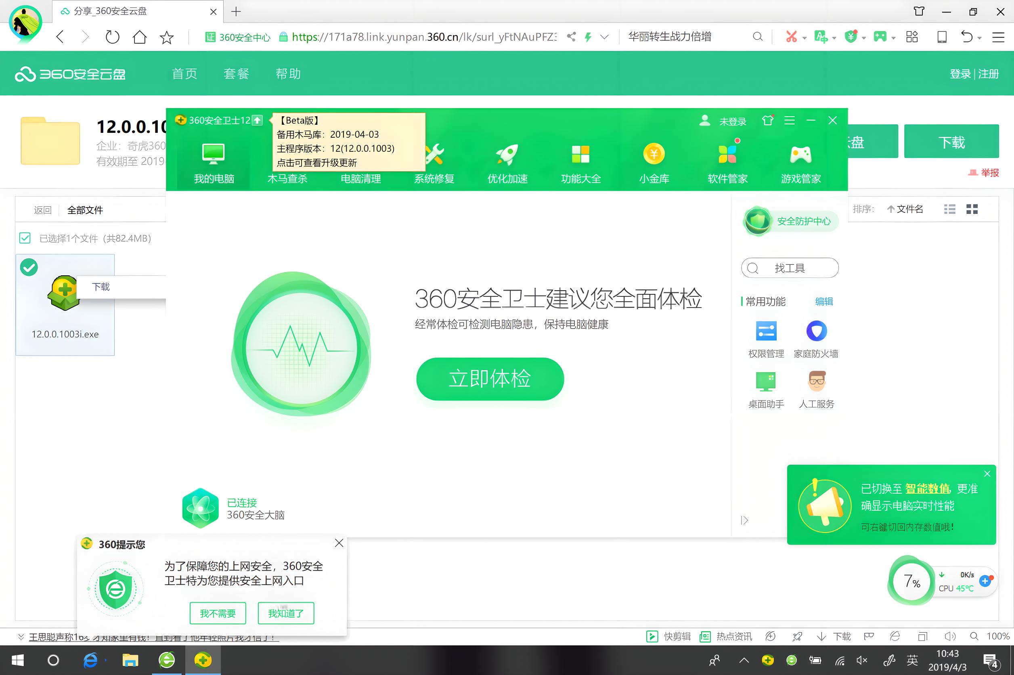Viewport: 1014px width, 675px height.
Task: Sort files by 文件名
Action: [x=905, y=209]
